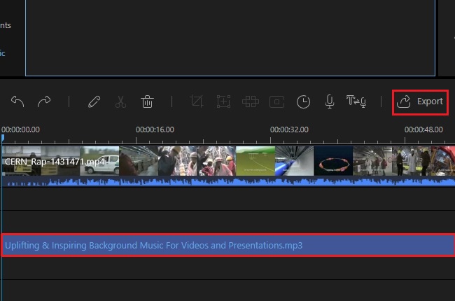455x301 pixels.
Task: Click the green diagram frame in the video track
Action: tap(255, 161)
